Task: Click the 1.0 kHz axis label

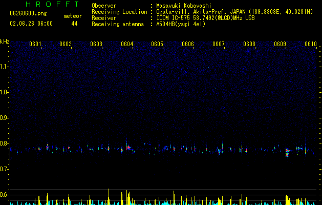Action: (5, 92)
